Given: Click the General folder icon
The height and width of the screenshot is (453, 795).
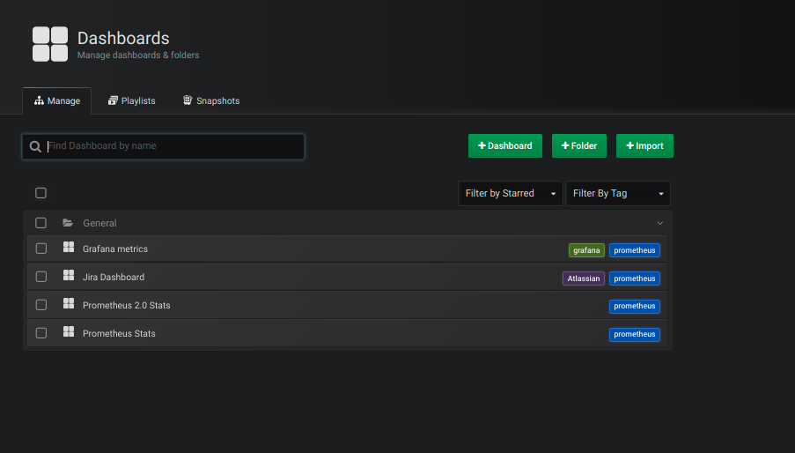Looking at the screenshot, I should pos(68,223).
